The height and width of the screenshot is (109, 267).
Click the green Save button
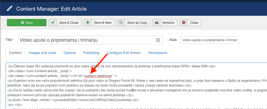[x=27, y=22]
